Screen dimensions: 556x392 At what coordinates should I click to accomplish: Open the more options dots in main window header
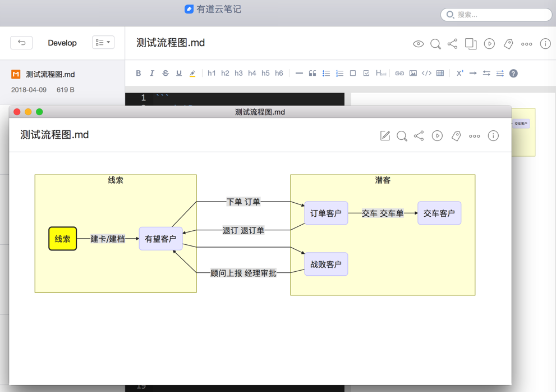(527, 44)
